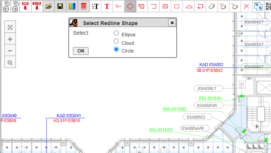
Task: Choose line thickness with red lines icon
Action: (x=83, y=6)
